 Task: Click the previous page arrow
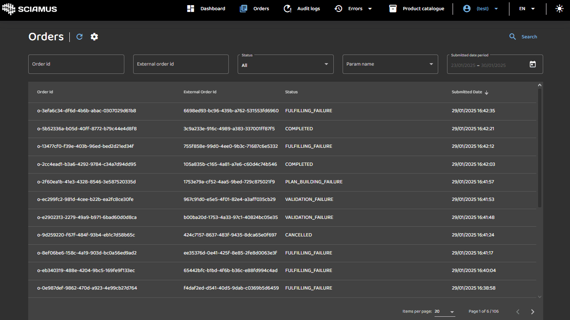tap(518, 312)
